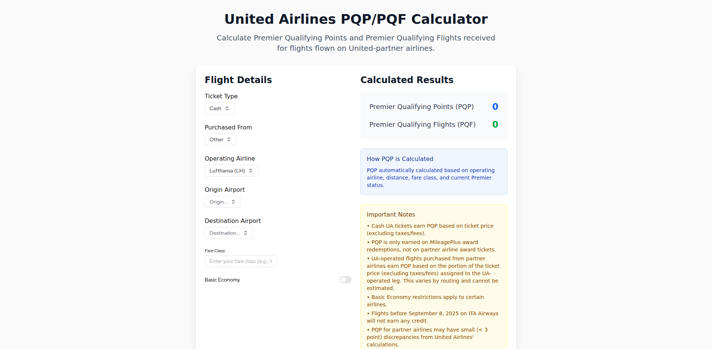Viewport: 712px width, 349px height.
Task: Click the How PQP is Calculated heading
Action: click(400, 159)
